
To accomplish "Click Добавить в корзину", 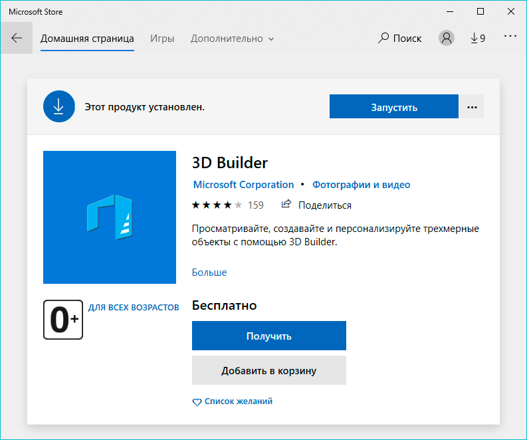I will click(269, 370).
